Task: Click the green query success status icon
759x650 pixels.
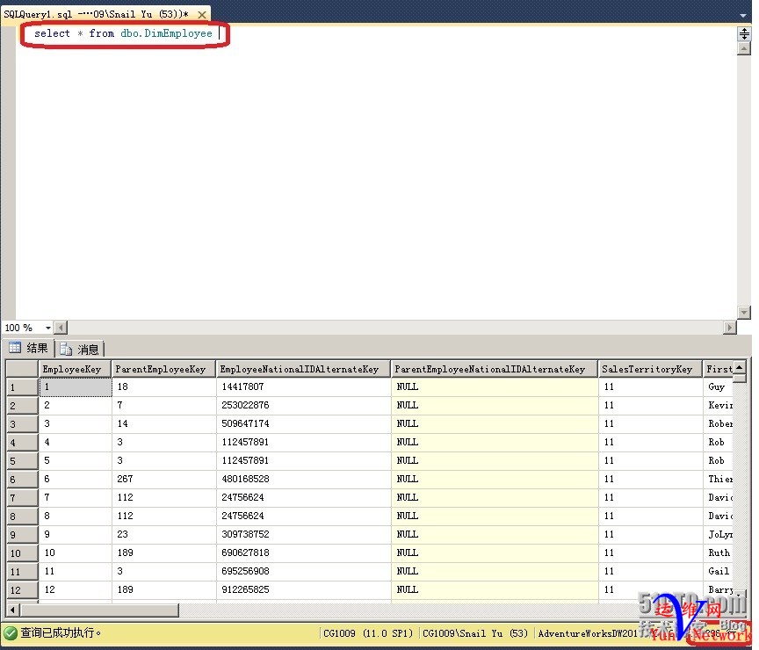Action: [x=11, y=633]
